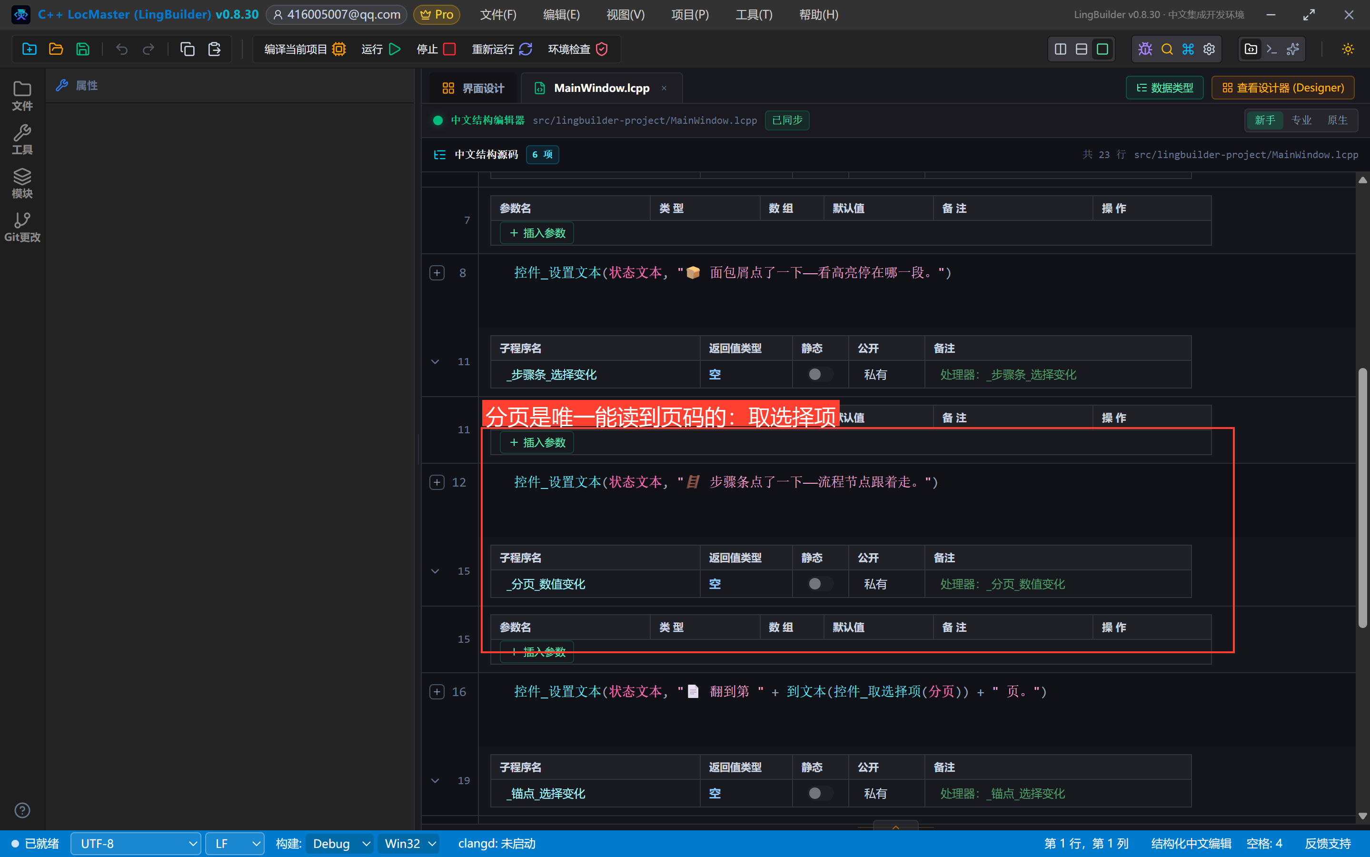1370x857 pixels.
Task: Expand code line 8 with plus box
Action: tap(437, 273)
